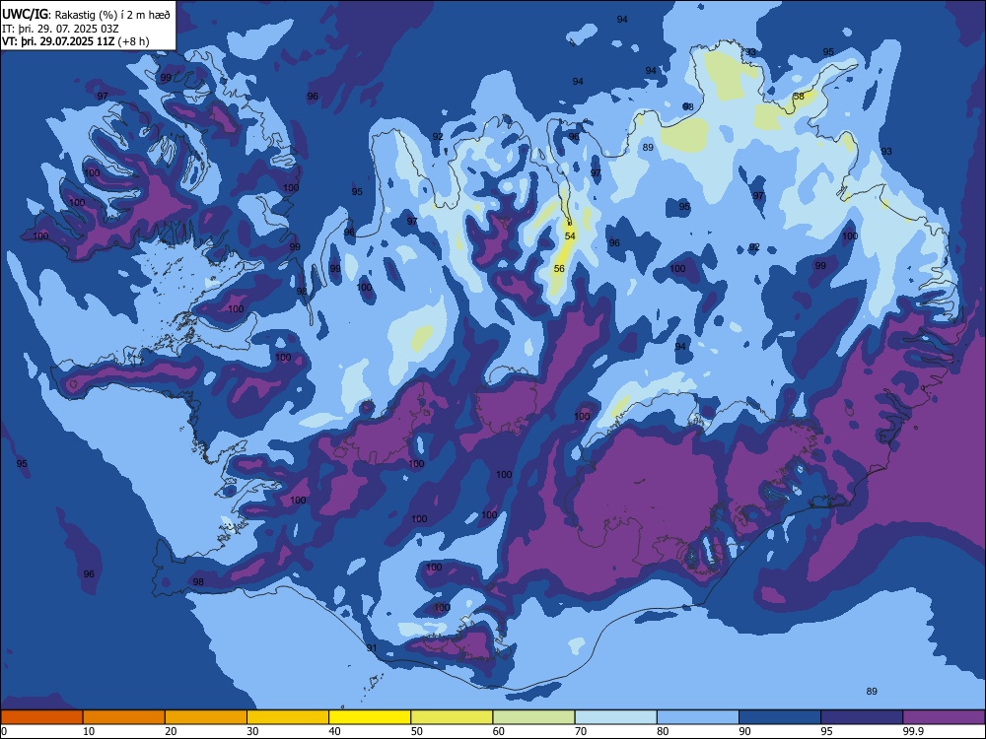
Task: Select the legend tick label '20'
Action: click(x=171, y=731)
